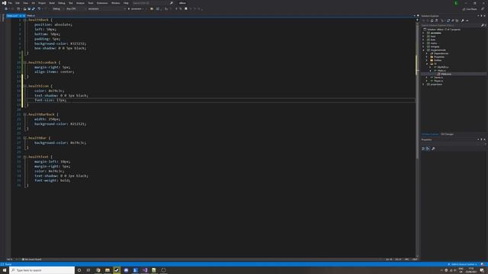Switch to the Solution Explorer bottom tab

[x=430, y=134]
